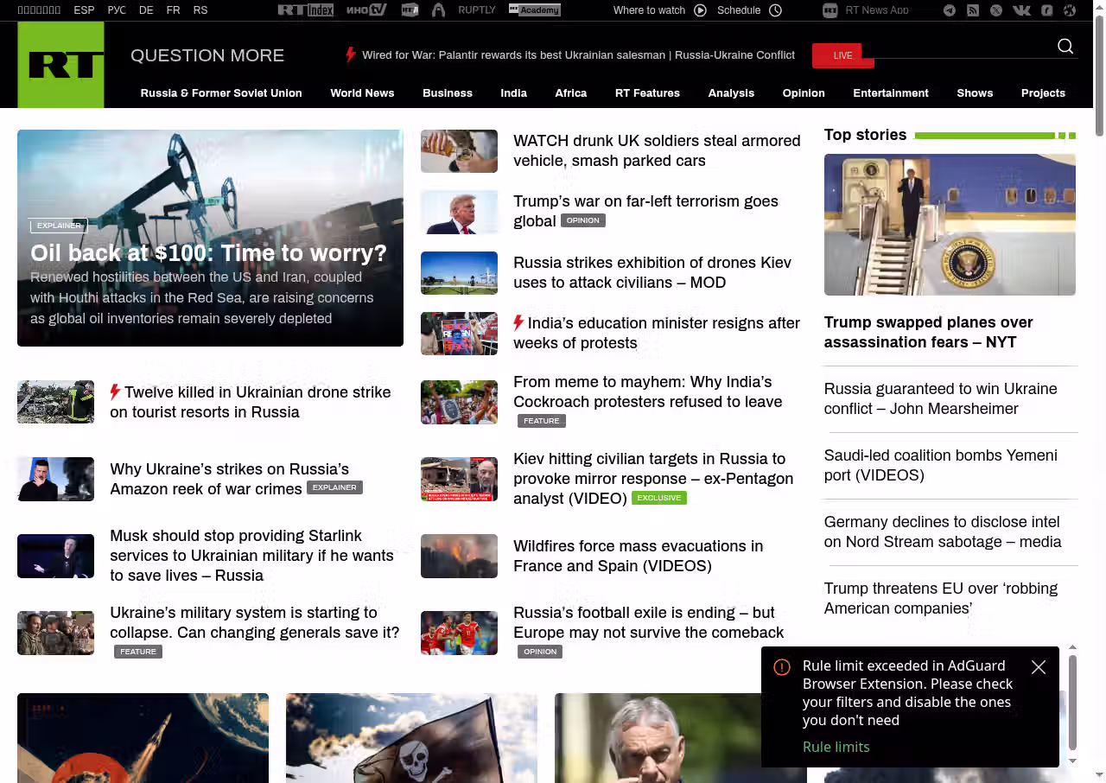Open the RUPTLY link

(x=477, y=10)
